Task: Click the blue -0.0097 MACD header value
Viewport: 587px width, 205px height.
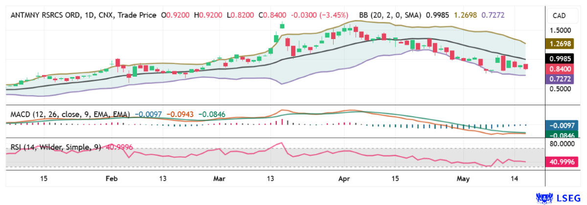Action: tap(147, 114)
